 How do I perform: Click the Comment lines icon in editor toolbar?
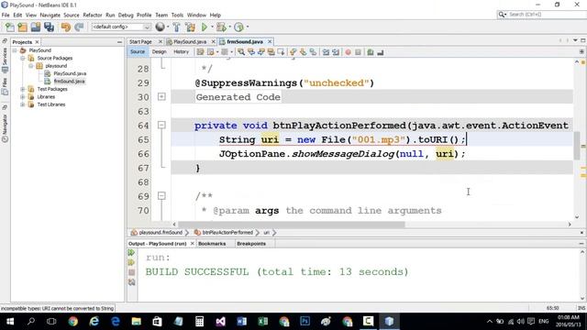coord(371,52)
